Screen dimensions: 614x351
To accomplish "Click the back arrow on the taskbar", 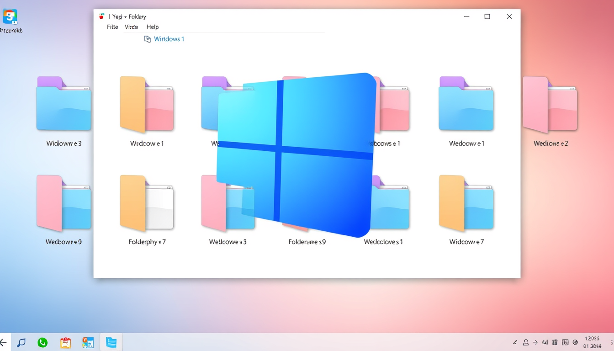I will click(3, 342).
